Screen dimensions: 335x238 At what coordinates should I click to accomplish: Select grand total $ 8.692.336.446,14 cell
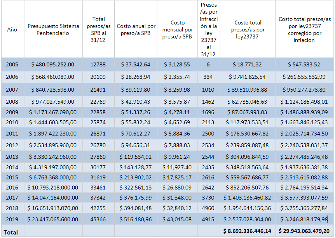coord(248,231)
